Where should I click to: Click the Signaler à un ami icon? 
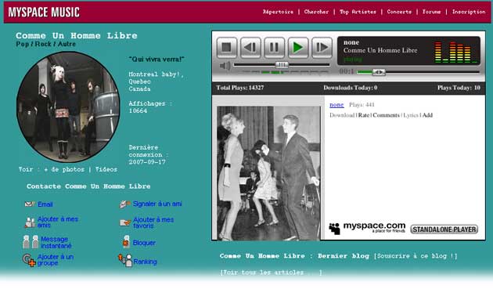click(x=125, y=204)
